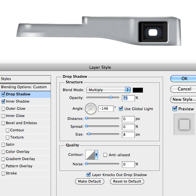Image resolution: width=196 pixels, height=196 pixels.
Task: Enable Color Overlay checkbox
Action: [3, 152]
